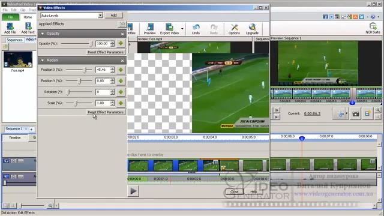This screenshot has width=384, height=216.
Task: Click the LinkedIn share icon
Action: click(x=361, y=17)
